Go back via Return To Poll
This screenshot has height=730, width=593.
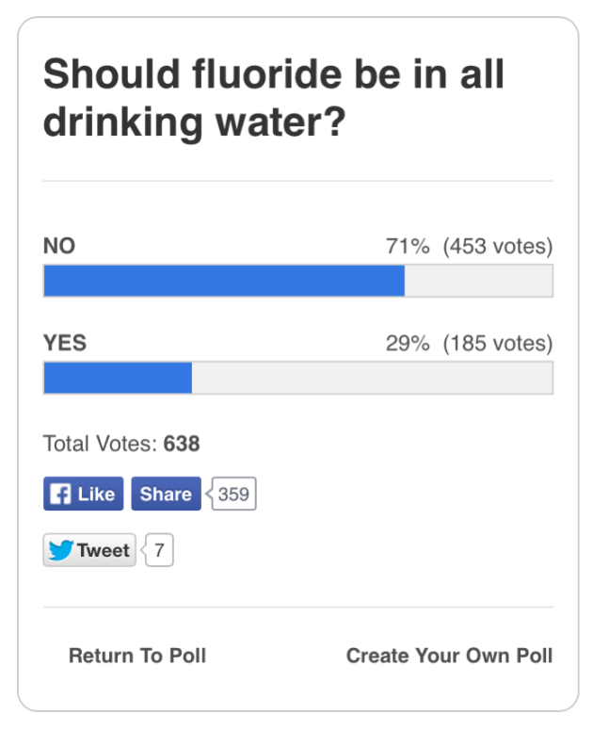pos(137,656)
